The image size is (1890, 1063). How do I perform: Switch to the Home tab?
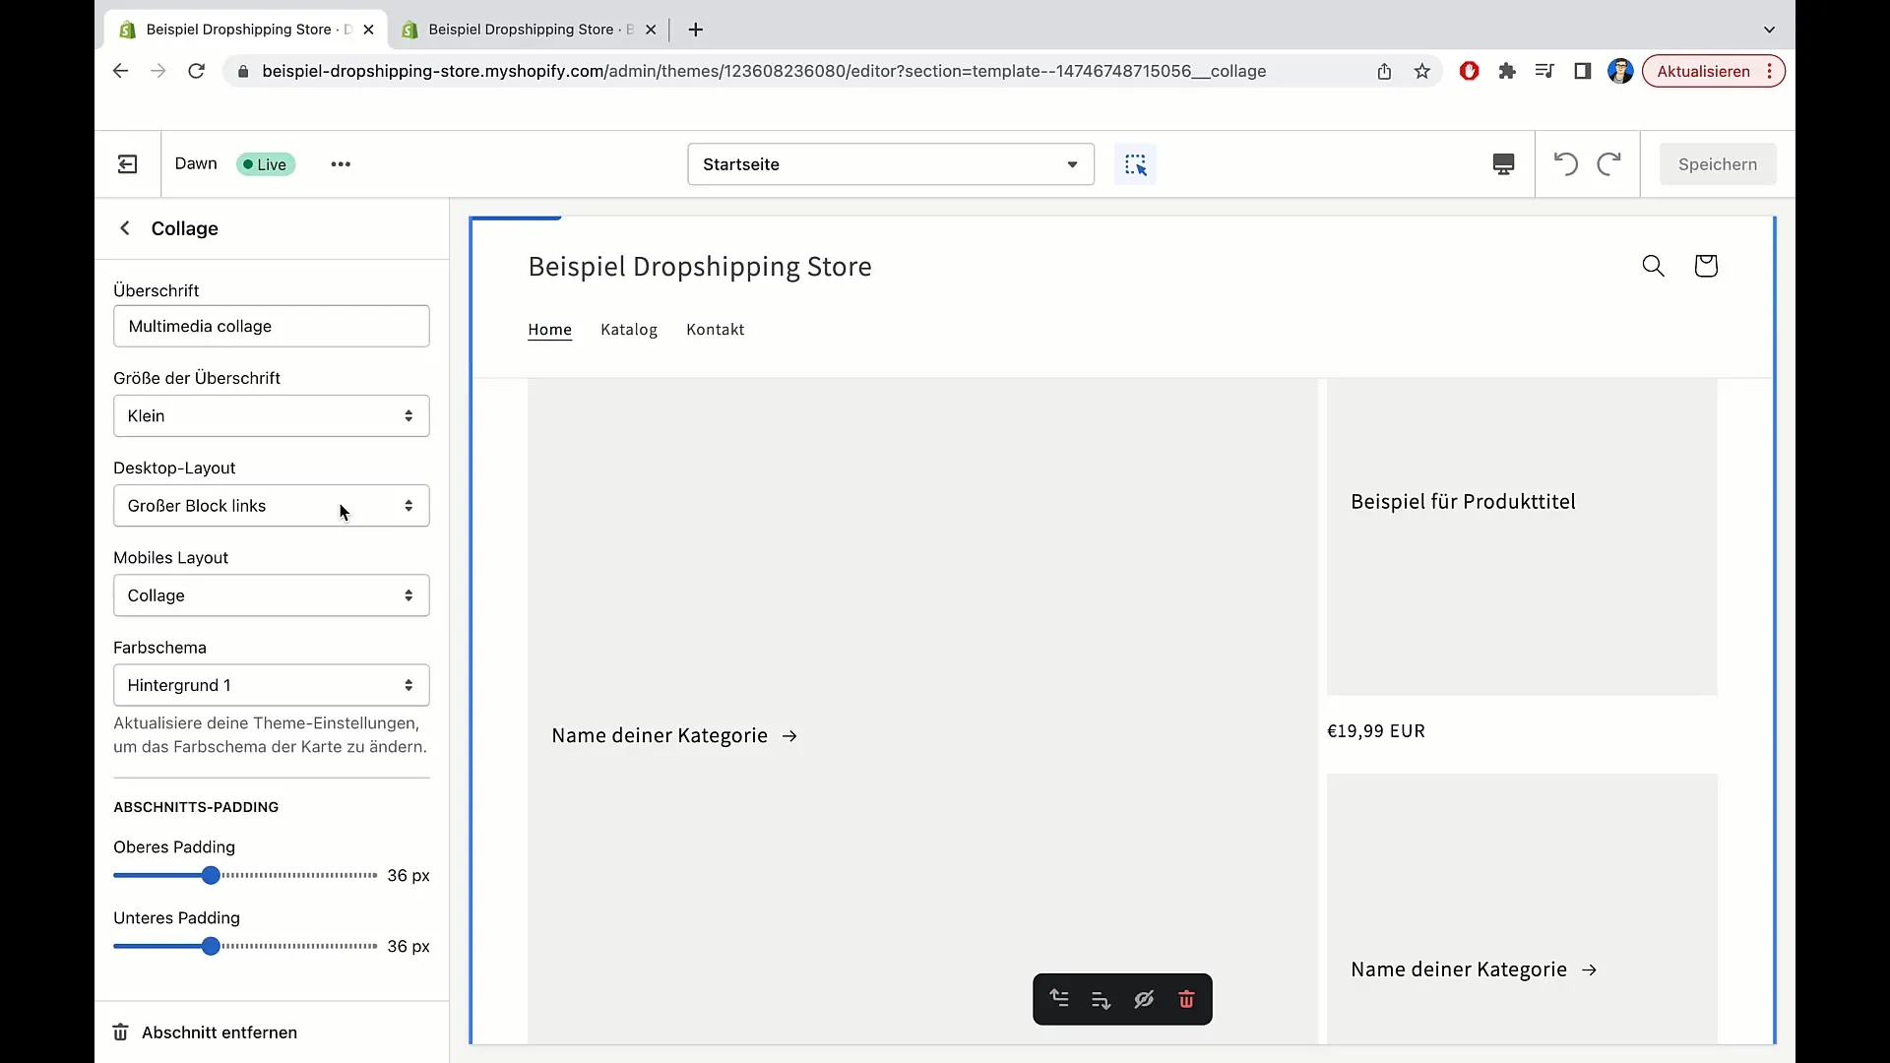click(x=549, y=329)
